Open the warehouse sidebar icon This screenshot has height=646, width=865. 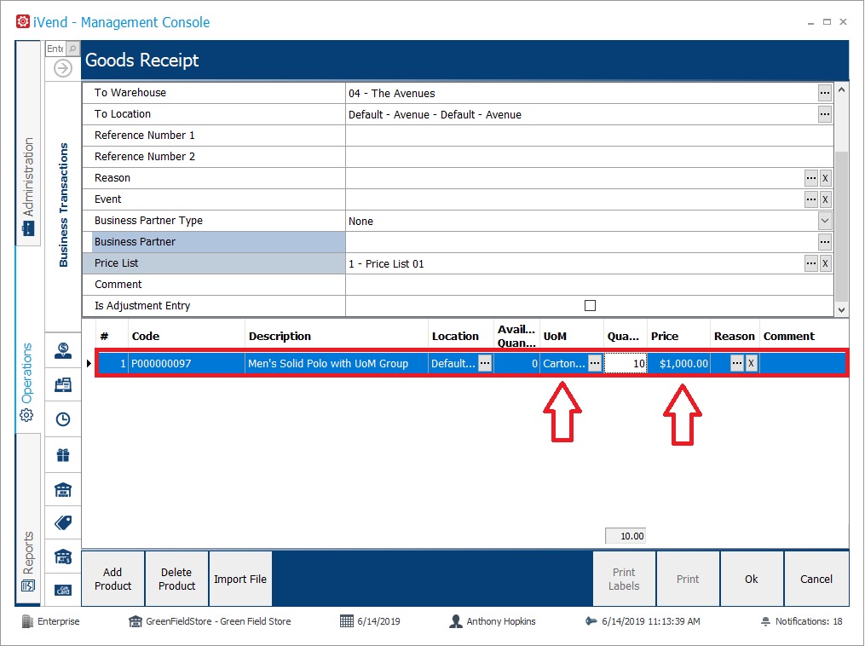[x=63, y=489]
